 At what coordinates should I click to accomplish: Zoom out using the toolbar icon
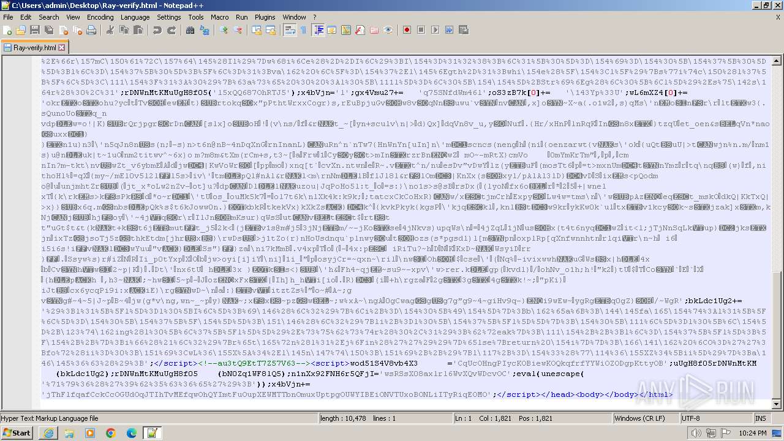237,30
